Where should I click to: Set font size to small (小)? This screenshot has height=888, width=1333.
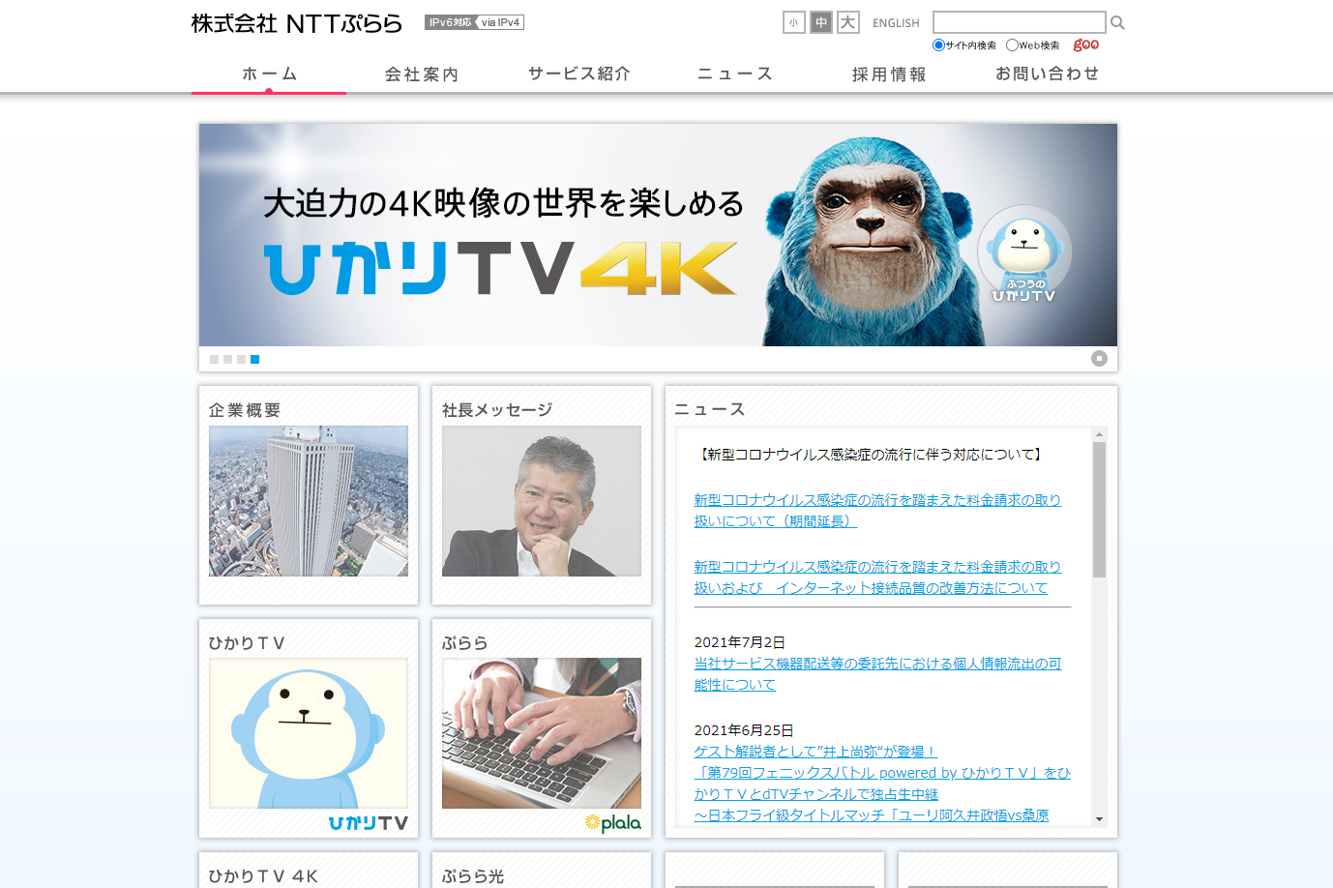[794, 22]
